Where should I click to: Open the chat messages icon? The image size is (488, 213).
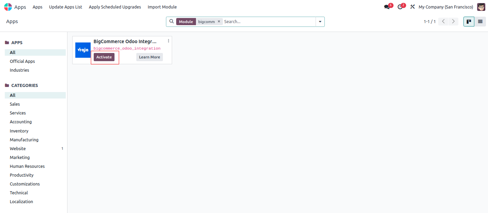coord(387,7)
